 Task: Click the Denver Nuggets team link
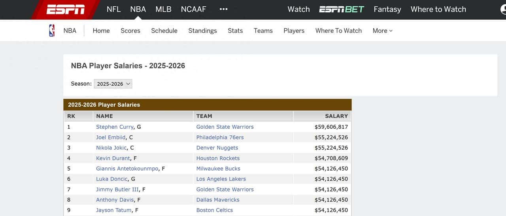217,148
